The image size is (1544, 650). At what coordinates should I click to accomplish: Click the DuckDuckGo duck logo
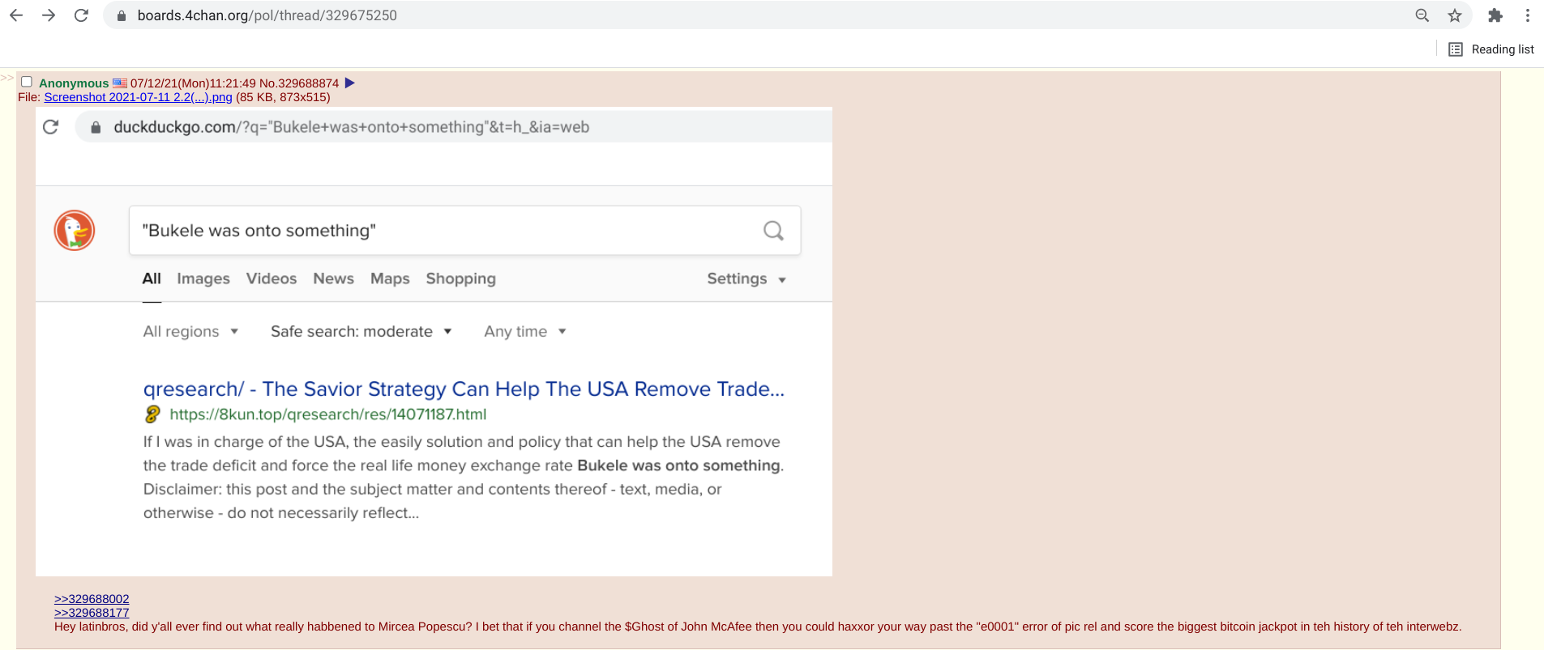click(x=75, y=231)
